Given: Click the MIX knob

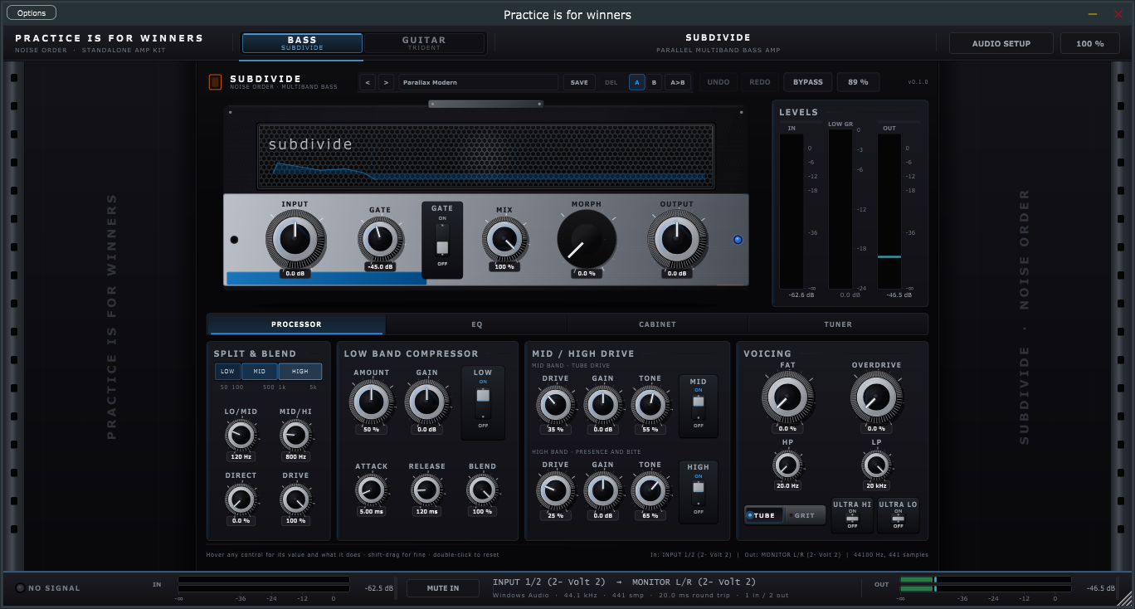Looking at the screenshot, I should tap(504, 240).
